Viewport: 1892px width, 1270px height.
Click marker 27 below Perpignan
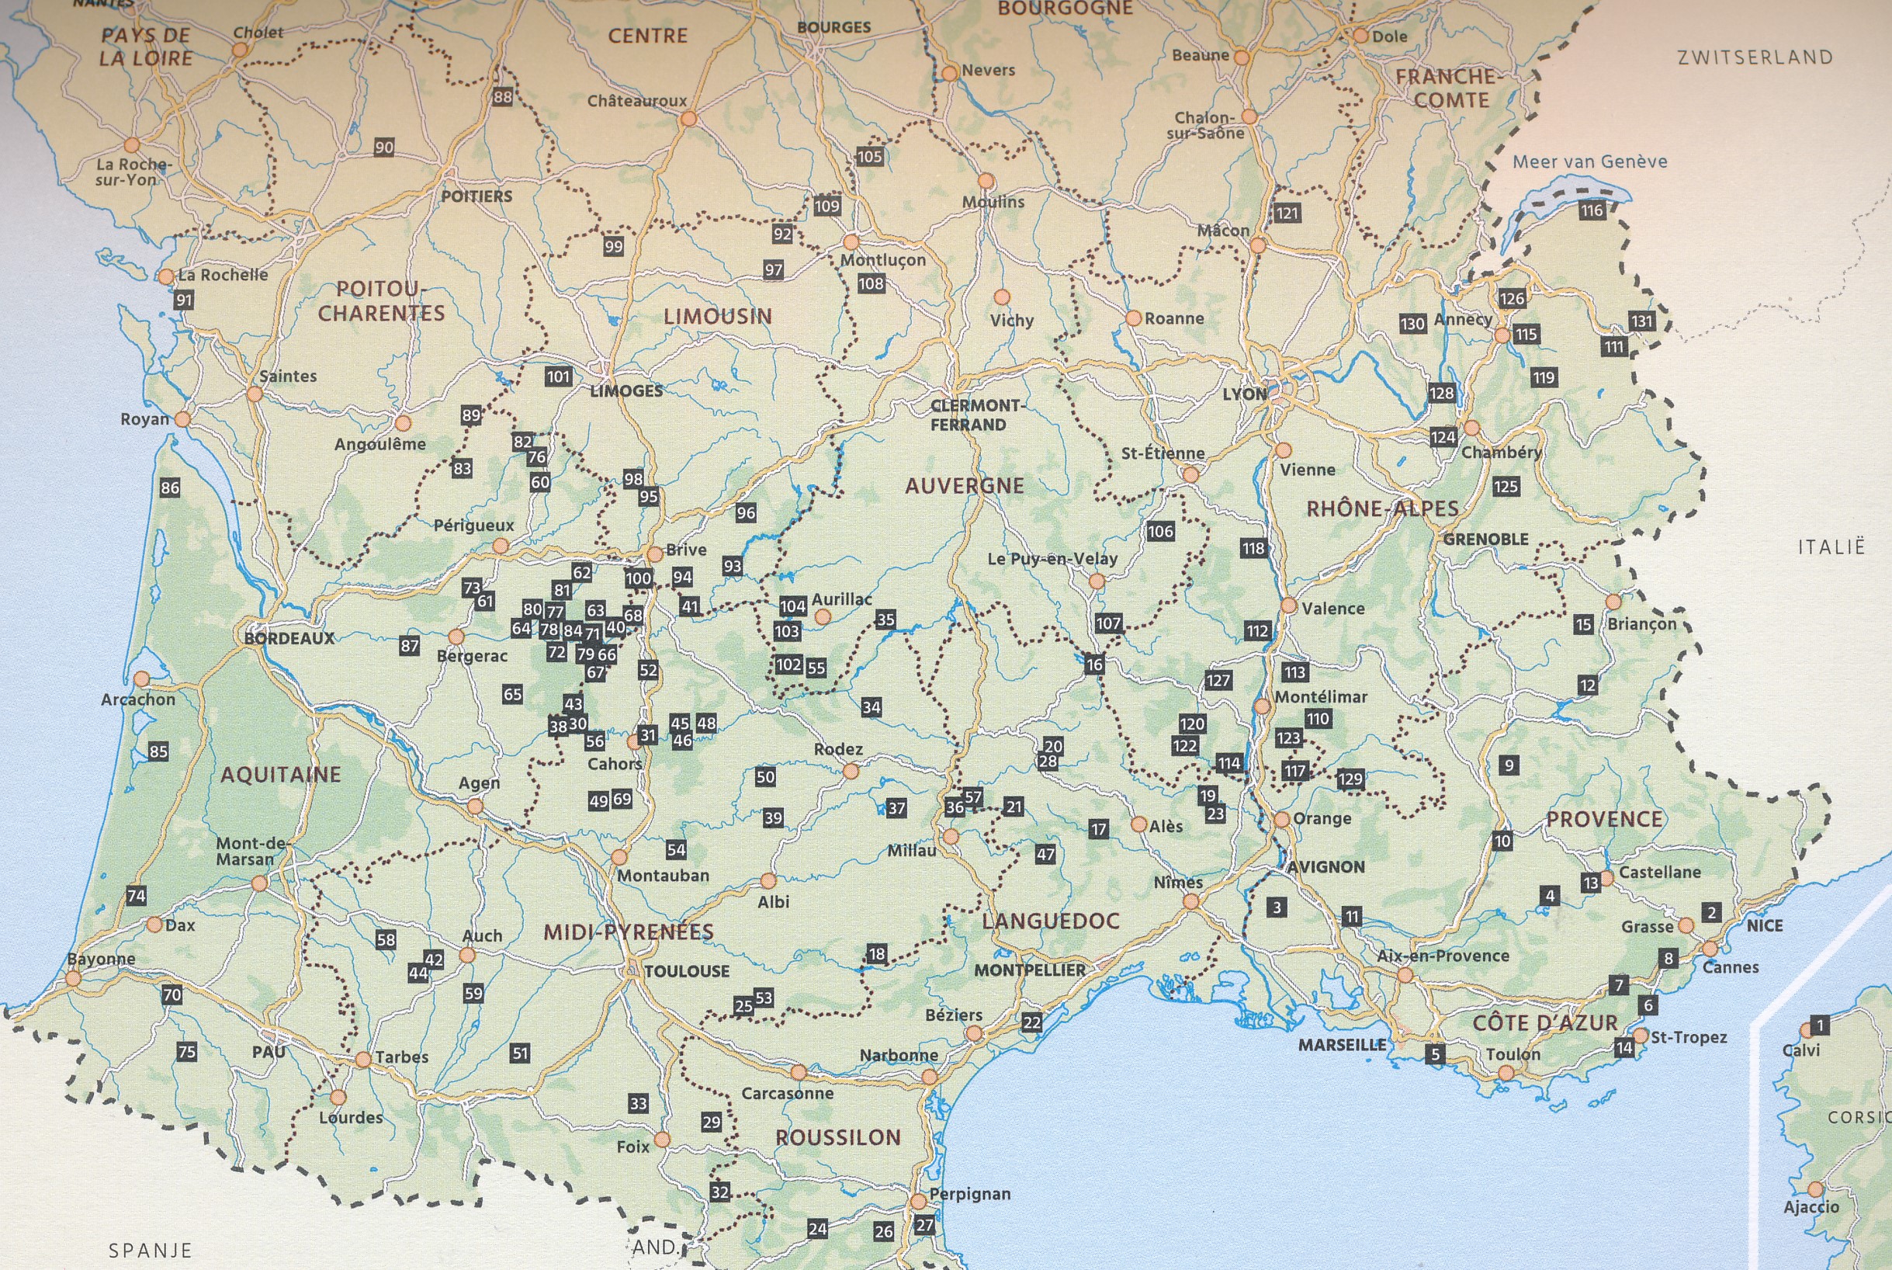(924, 1226)
